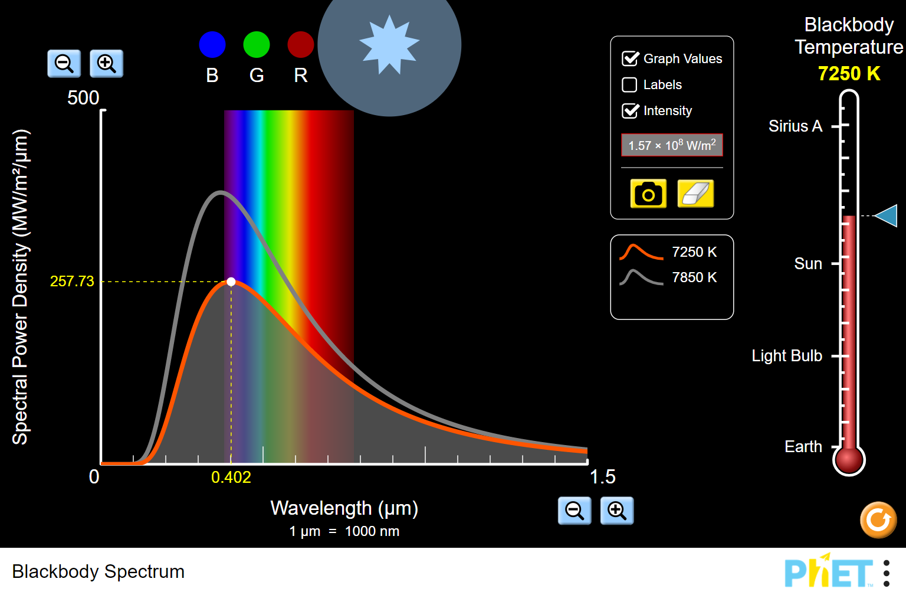This screenshot has height=595, width=906.
Task: Click the 257.73 peak value label
Action: point(72,282)
